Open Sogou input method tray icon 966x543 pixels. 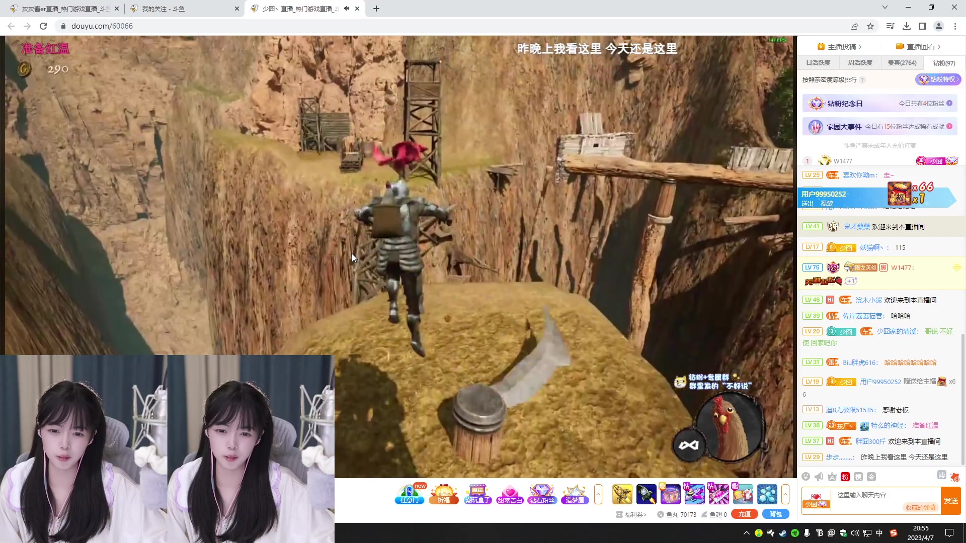(x=894, y=533)
